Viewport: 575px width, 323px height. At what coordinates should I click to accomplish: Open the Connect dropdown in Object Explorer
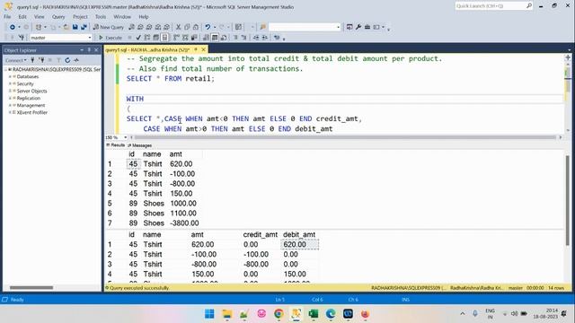[15, 60]
